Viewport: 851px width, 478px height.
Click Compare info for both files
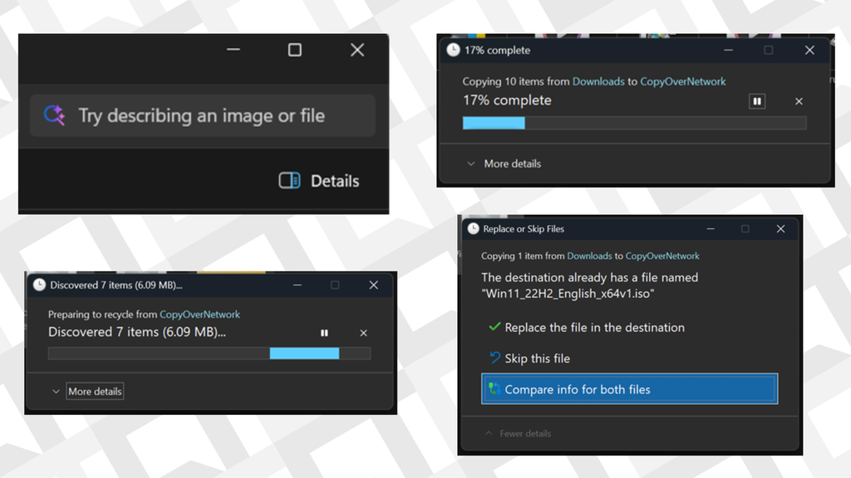click(x=629, y=388)
